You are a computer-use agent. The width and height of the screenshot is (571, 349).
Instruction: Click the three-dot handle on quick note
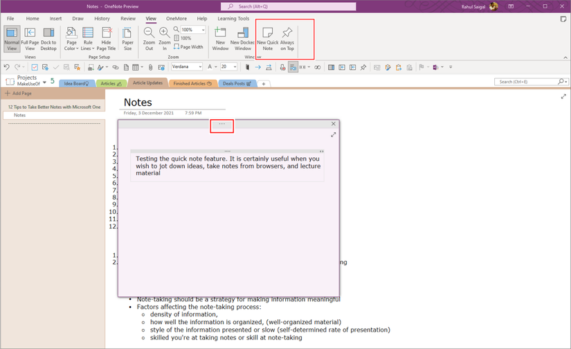click(x=222, y=125)
